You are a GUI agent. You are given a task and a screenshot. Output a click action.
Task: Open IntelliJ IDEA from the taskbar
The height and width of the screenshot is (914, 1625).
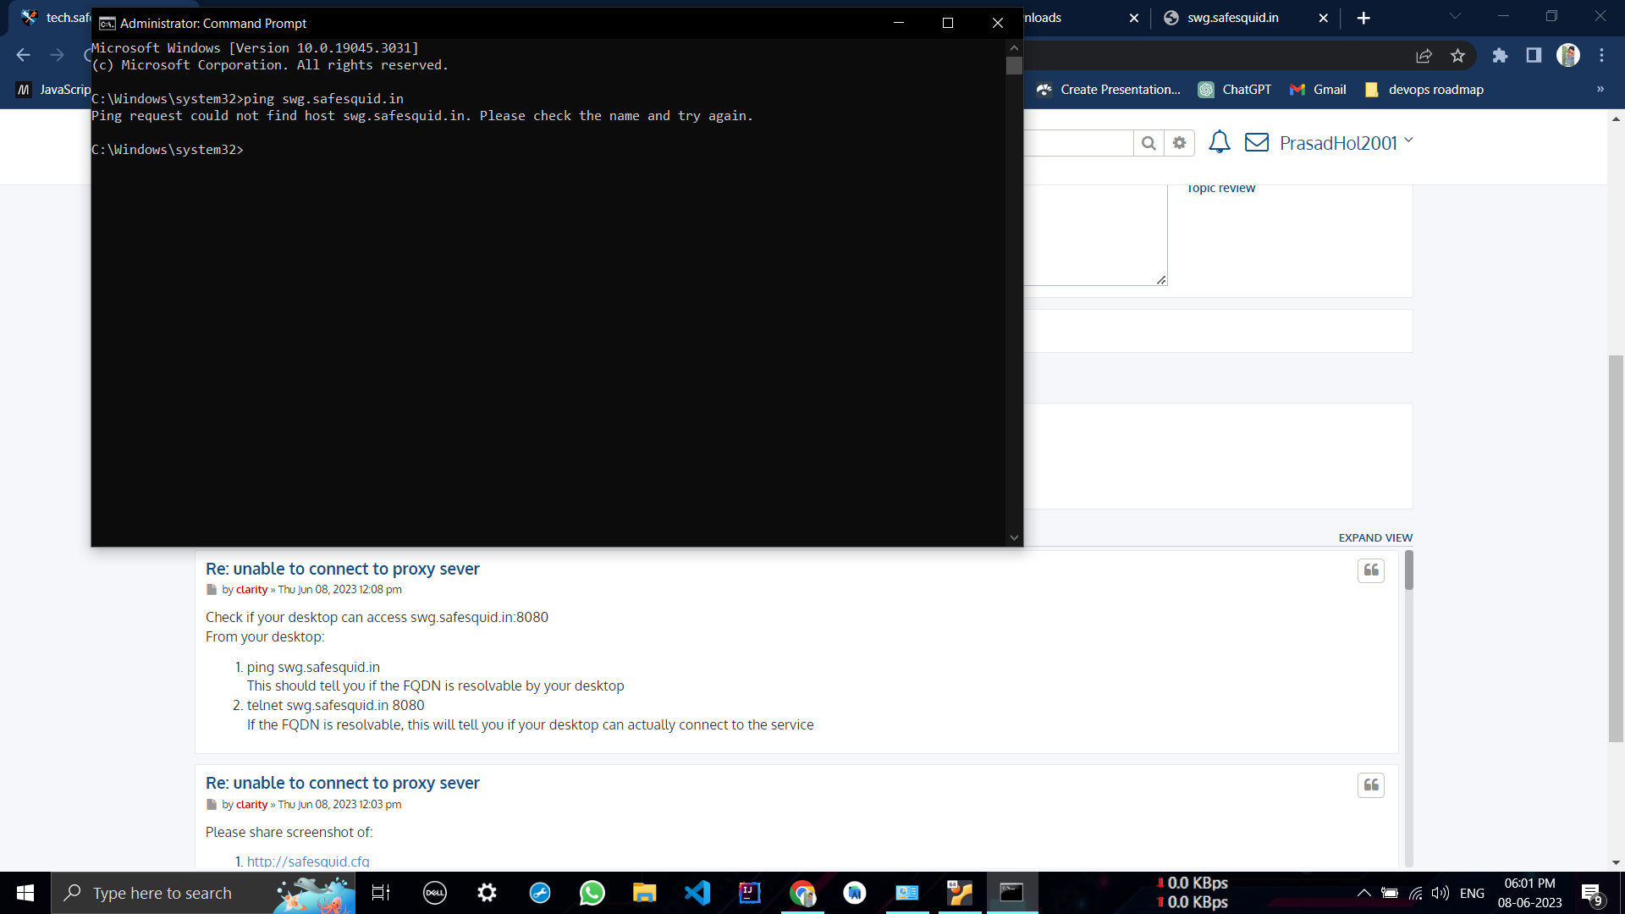[750, 892]
